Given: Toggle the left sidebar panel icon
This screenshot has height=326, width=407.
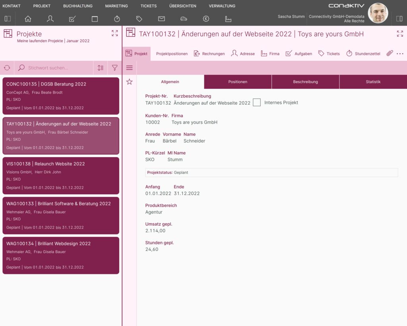Looking at the screenshot, I should [8, 19].
